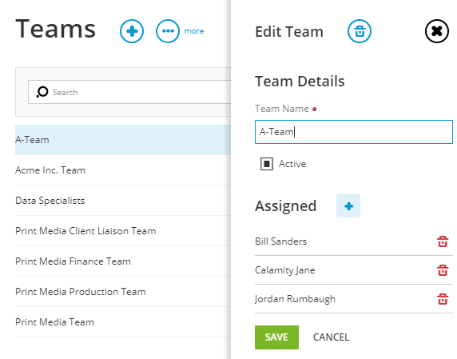This screenshot has width=457, height=359.
Task: Select A-Team in the teams list
Action: [x=123, y=140]
